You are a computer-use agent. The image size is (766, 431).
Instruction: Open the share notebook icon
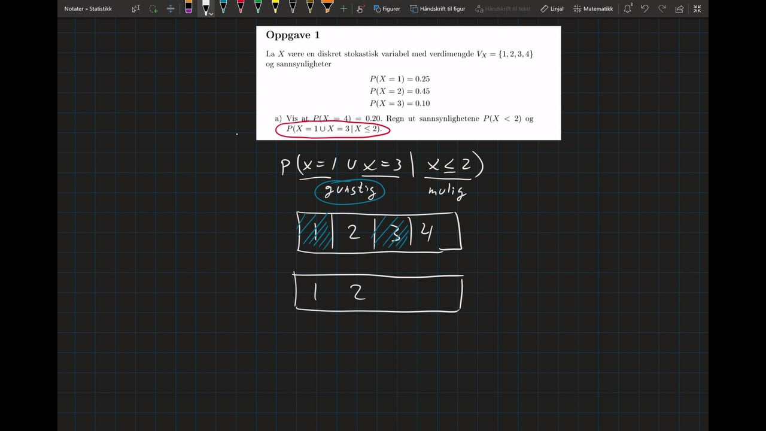[x=679, y=8]
